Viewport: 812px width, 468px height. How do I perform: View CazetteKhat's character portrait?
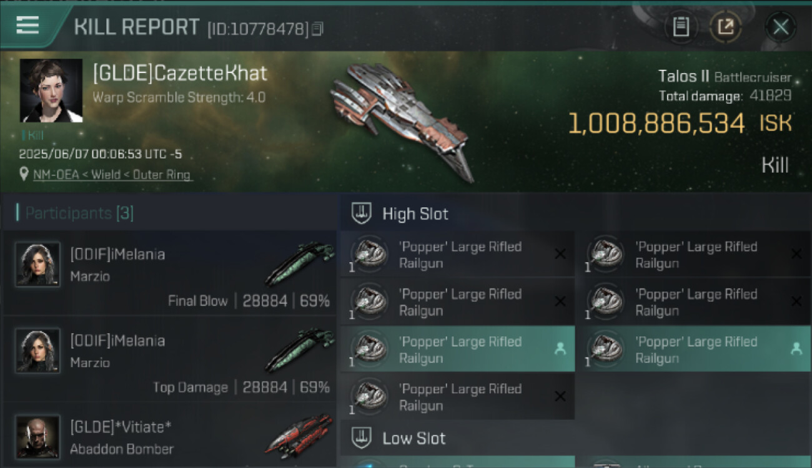click(x=51, y=90)
